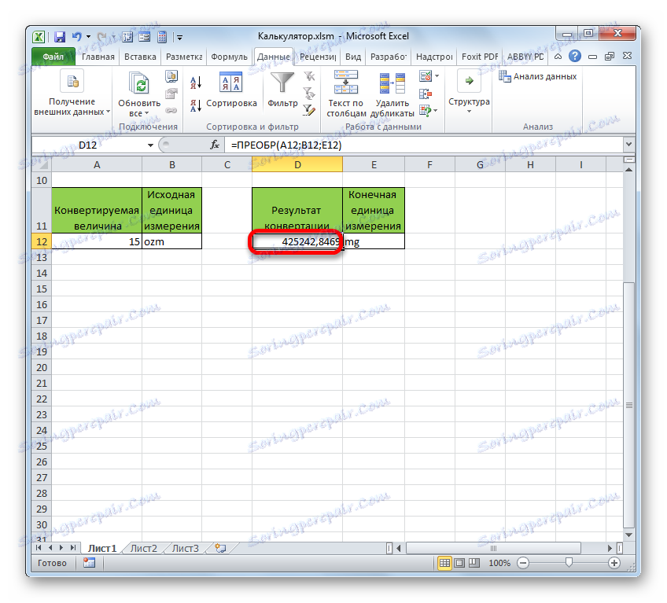Click the Edit Links chain icon
This screenshot has height=603, width=667.
(x=171, y=110)
